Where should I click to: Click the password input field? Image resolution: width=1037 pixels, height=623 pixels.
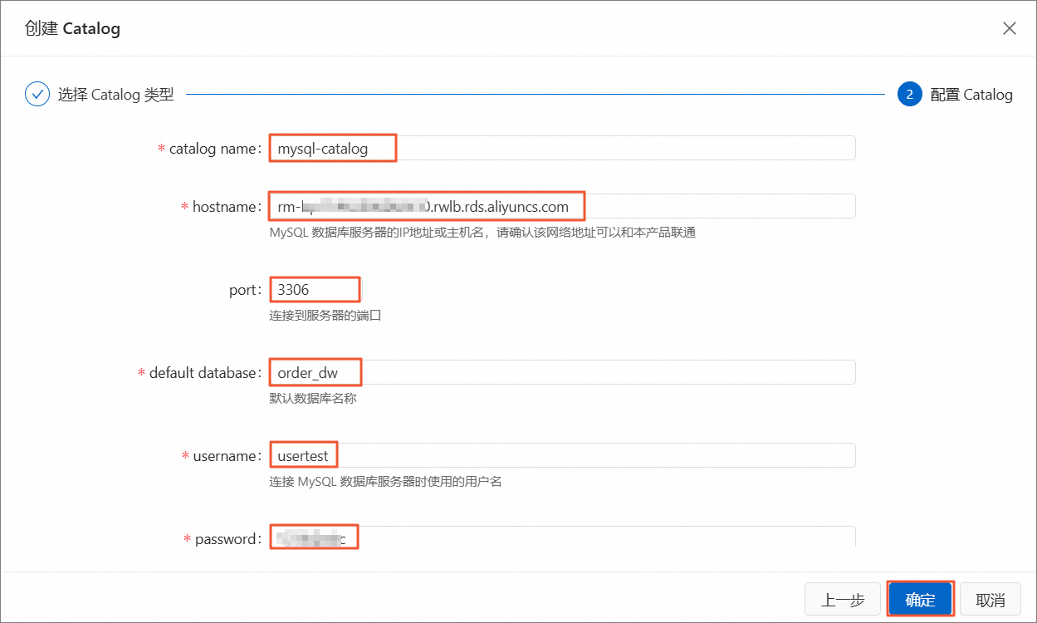tap(562, 537)
